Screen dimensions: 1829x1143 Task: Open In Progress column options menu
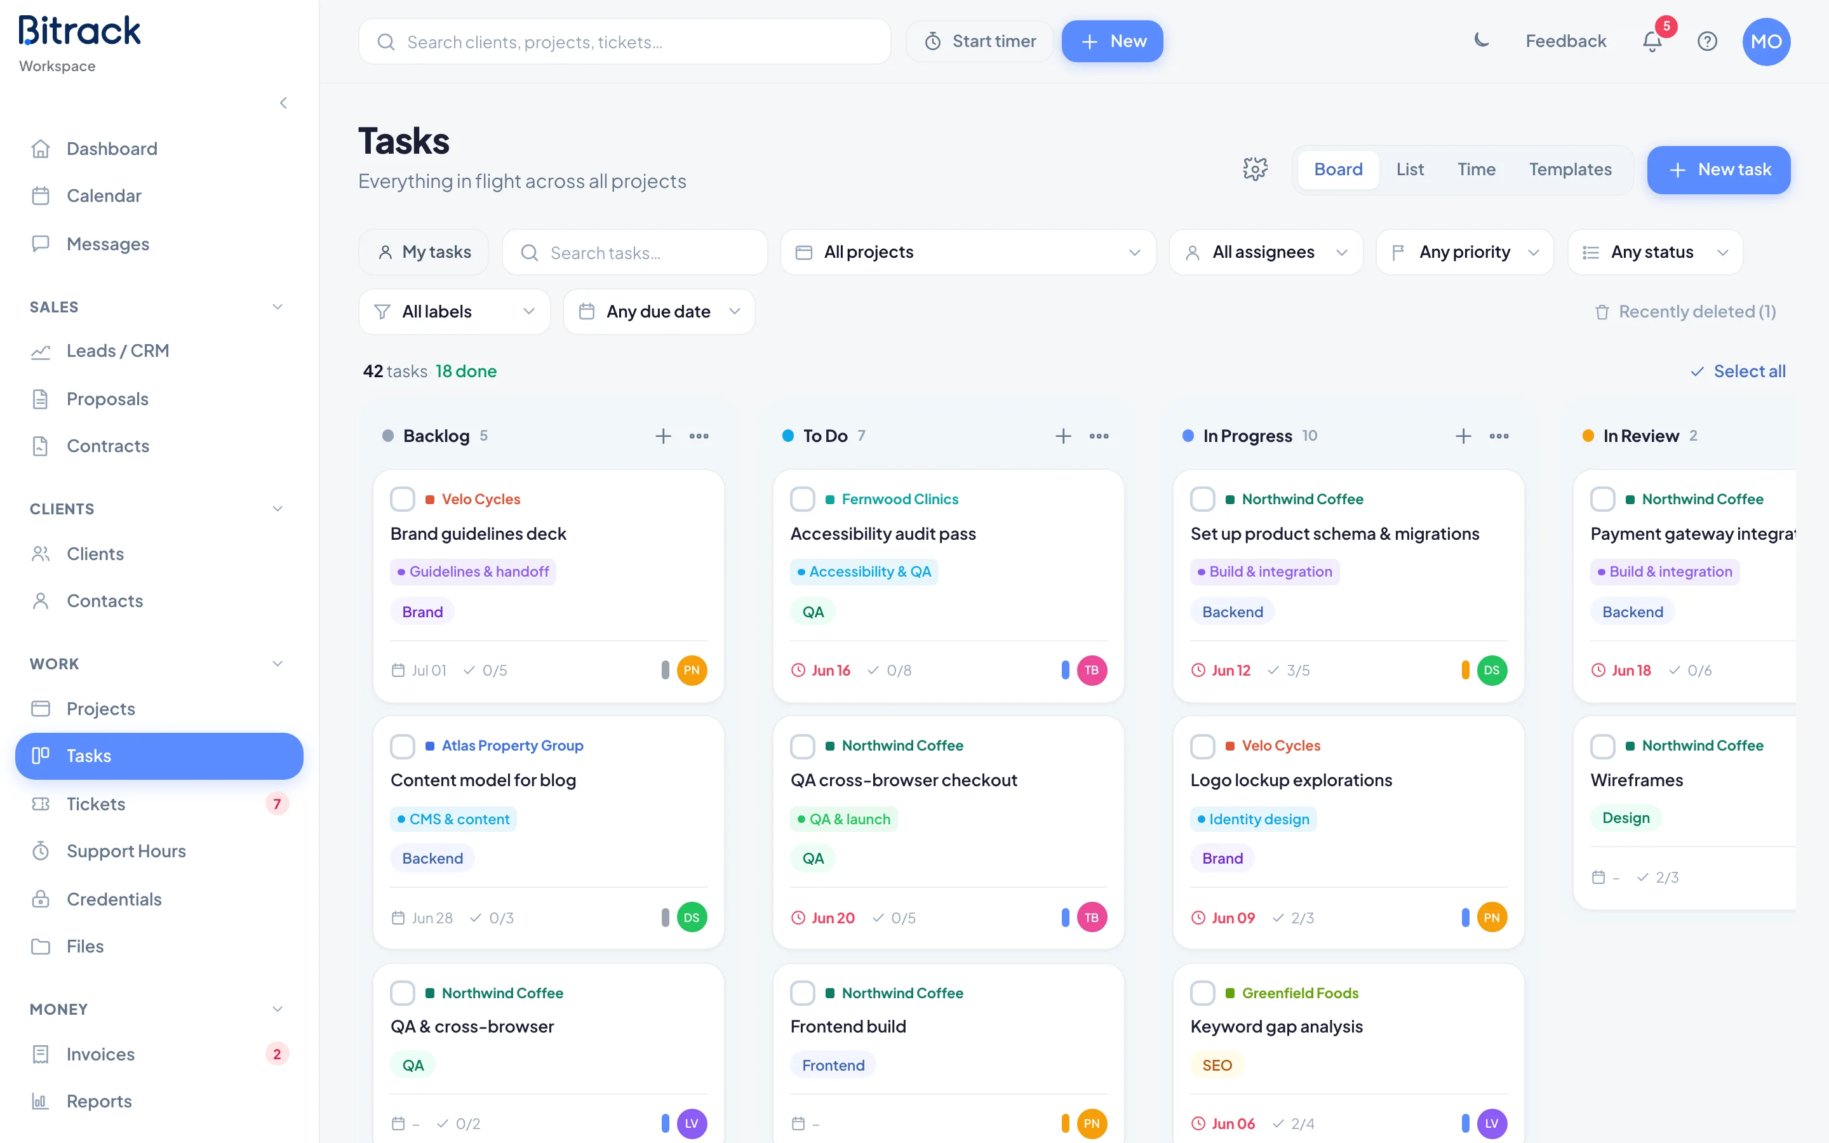click(x=1499, y=436)
